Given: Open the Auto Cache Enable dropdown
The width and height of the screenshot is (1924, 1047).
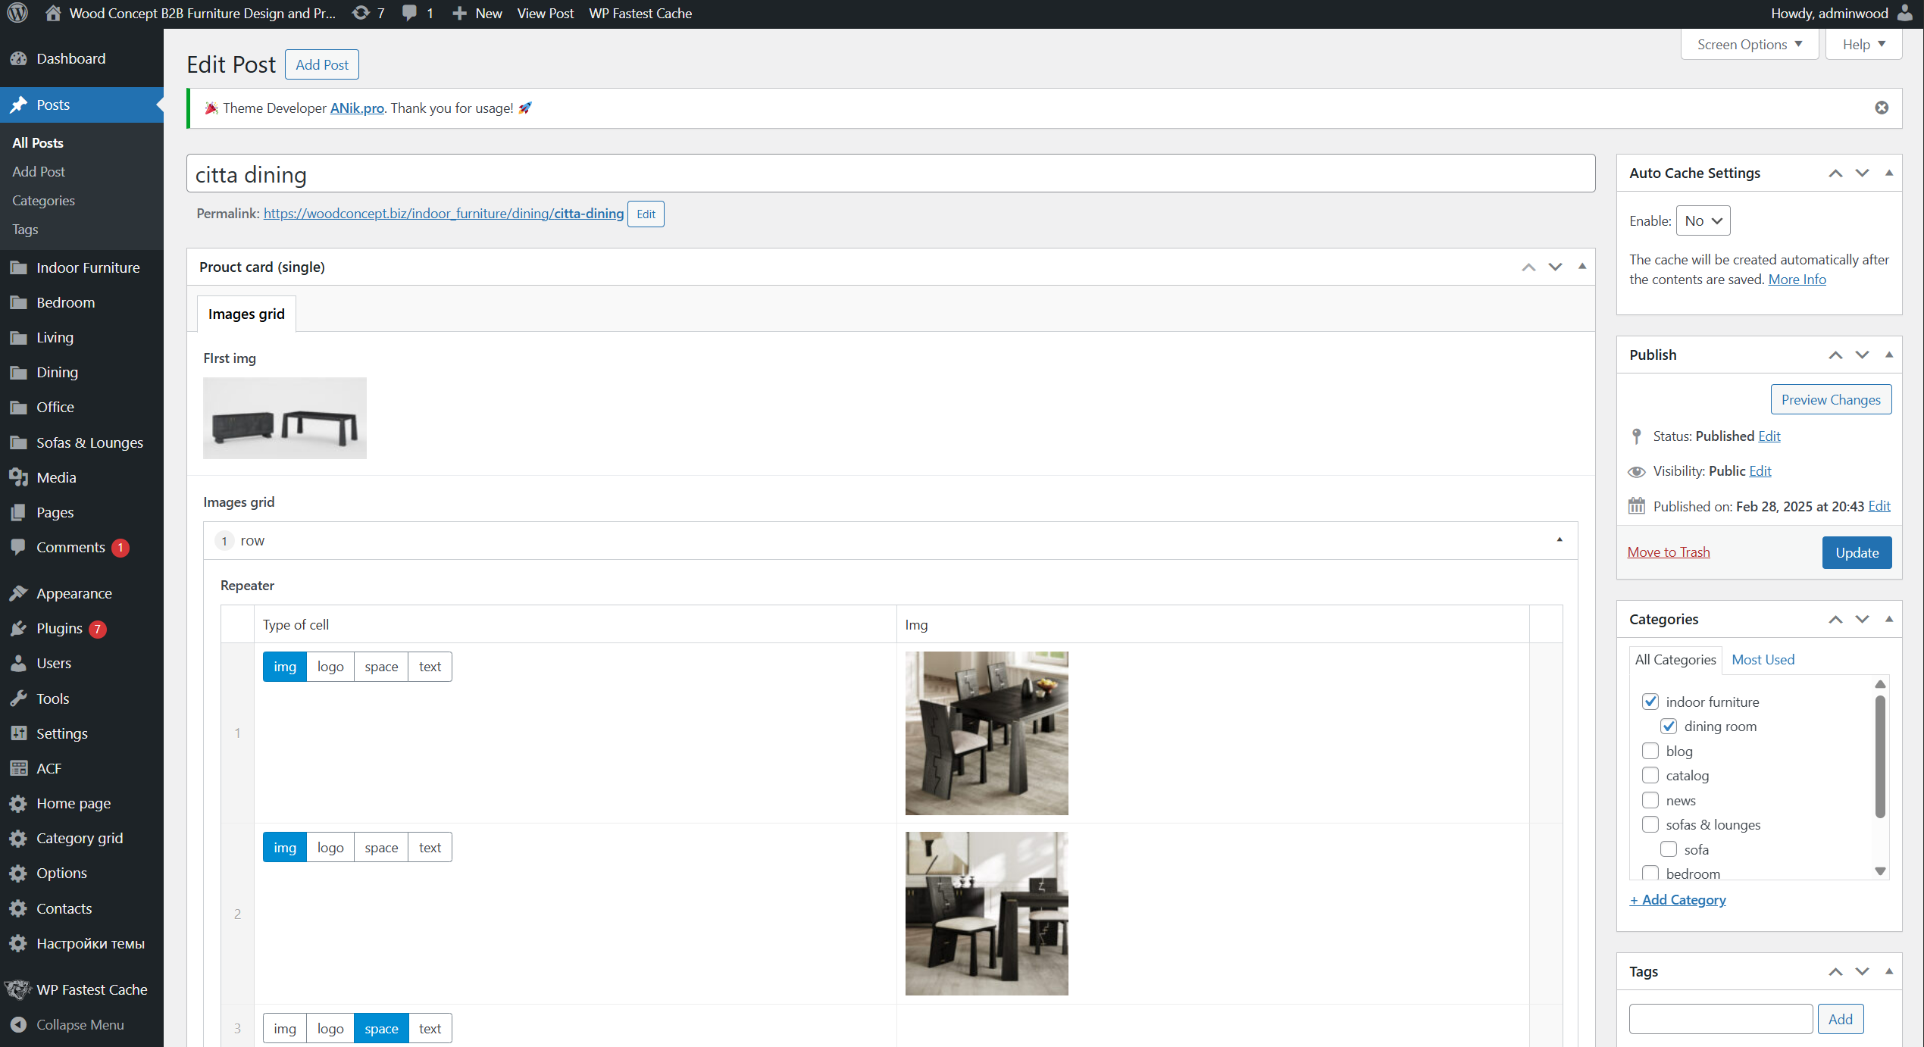Looking at the screenshot, I should (1703, 220).
